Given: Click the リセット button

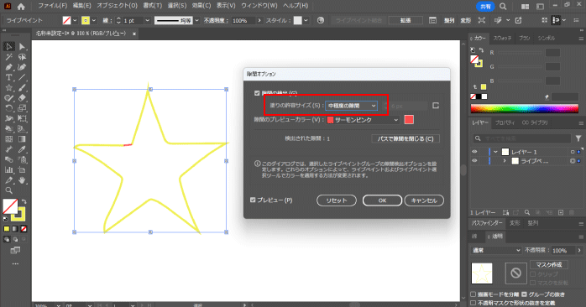Looking at the screenshot, I should coord(337,200).
